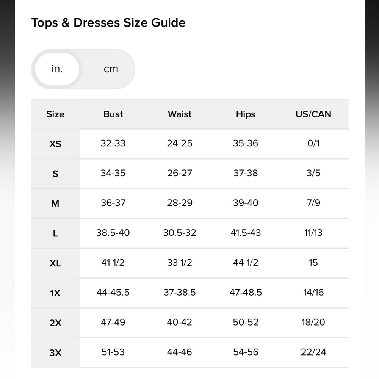Select the 3X size row label
Viewport: 379px width, 379px height.
point(55,353)
